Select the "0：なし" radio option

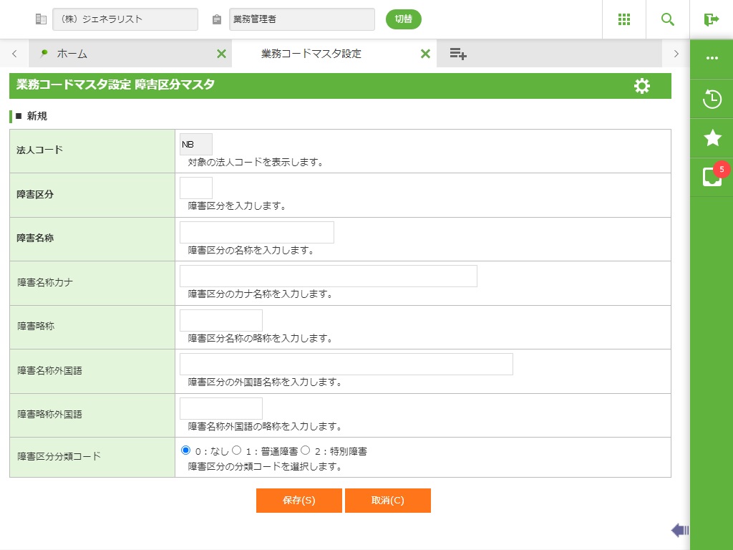[186, 450]
